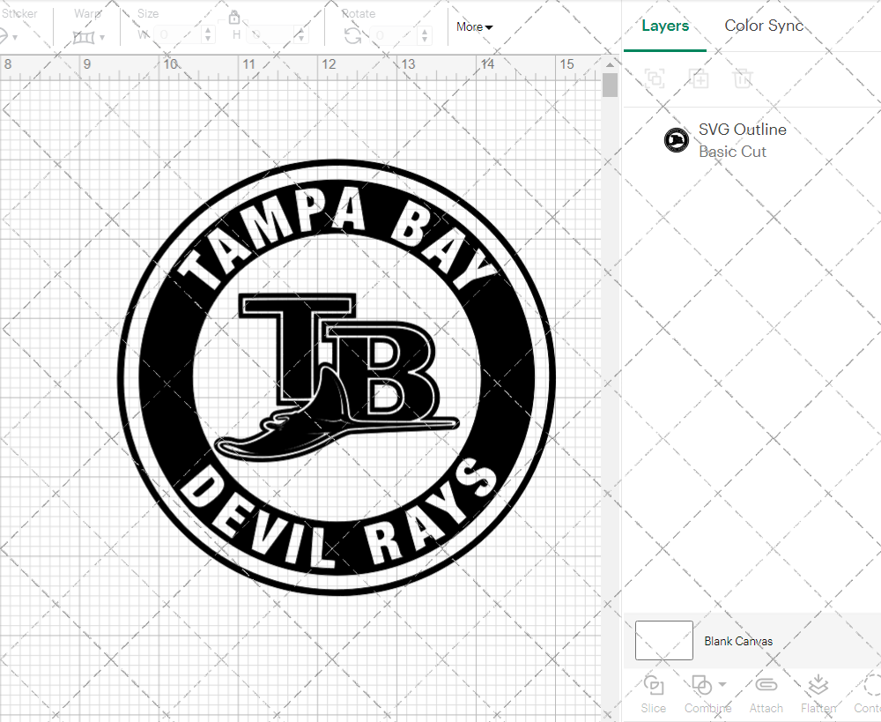
Task: Click the Width size input field
Action: tap(178, 35)
